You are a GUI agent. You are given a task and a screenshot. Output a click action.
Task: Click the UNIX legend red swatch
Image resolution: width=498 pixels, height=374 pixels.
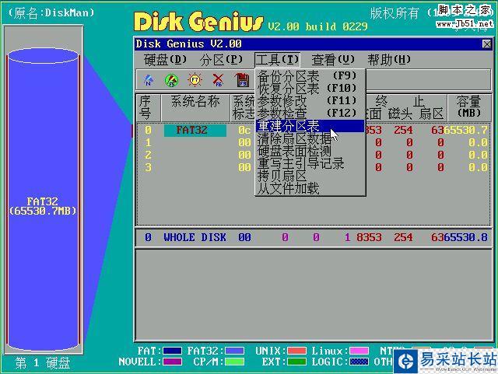296,351
